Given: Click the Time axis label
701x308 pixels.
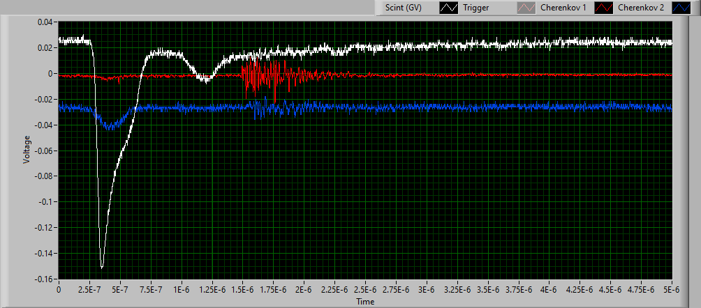Looking at the screenshot, I should [x=364, y=302].
